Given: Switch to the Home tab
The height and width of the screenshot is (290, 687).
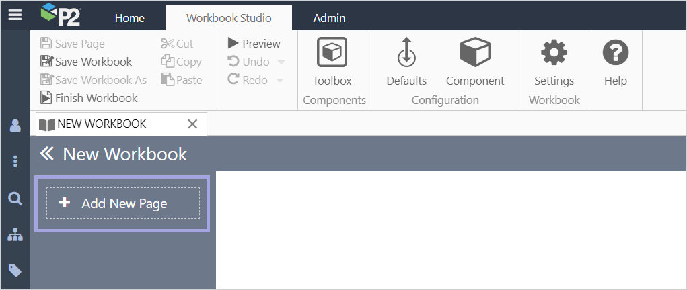Looking at the screenshot, I should (130, 18).
